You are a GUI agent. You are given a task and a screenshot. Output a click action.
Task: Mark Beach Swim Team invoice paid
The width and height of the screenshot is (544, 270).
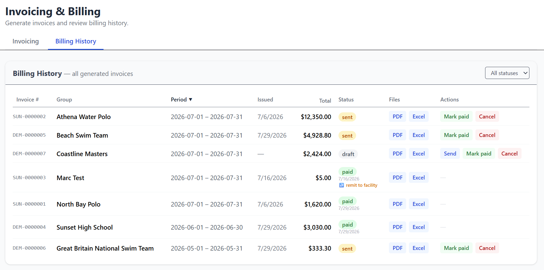456,135
